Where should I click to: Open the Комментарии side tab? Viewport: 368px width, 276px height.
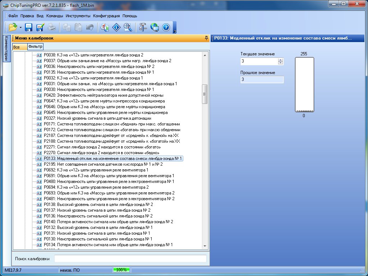6,49
